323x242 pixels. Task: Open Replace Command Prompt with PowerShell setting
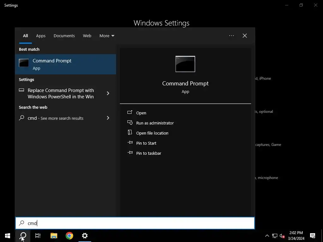pyautogui.click(x=61, y=93)
